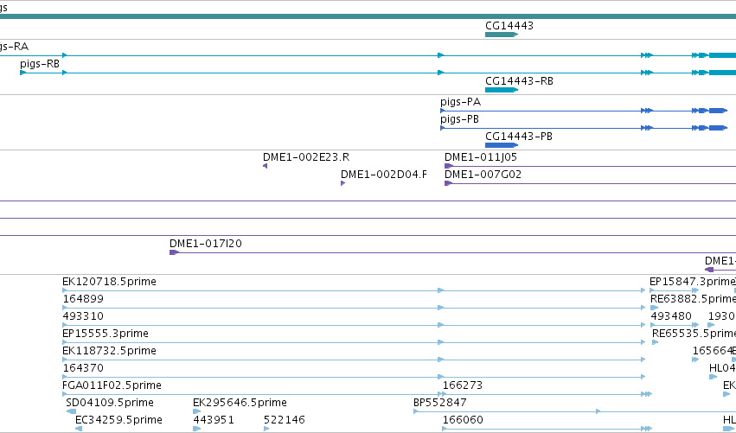Screen dimensions: 736x433
Task: Click the CG14443 gene name label
Action: pos(509,26)
